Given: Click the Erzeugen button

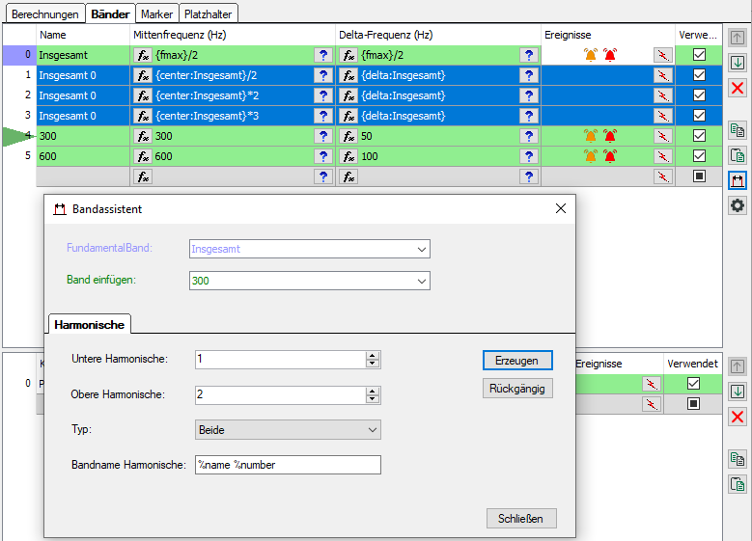Looking at the screenshot, I should (517, 361).
